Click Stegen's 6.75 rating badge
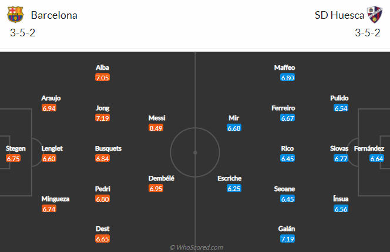 pos(13,158)
